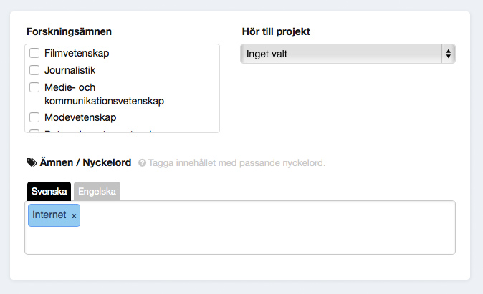Select the Modevetenskap checkbox
483x294 pixels.
coord(34,117)
